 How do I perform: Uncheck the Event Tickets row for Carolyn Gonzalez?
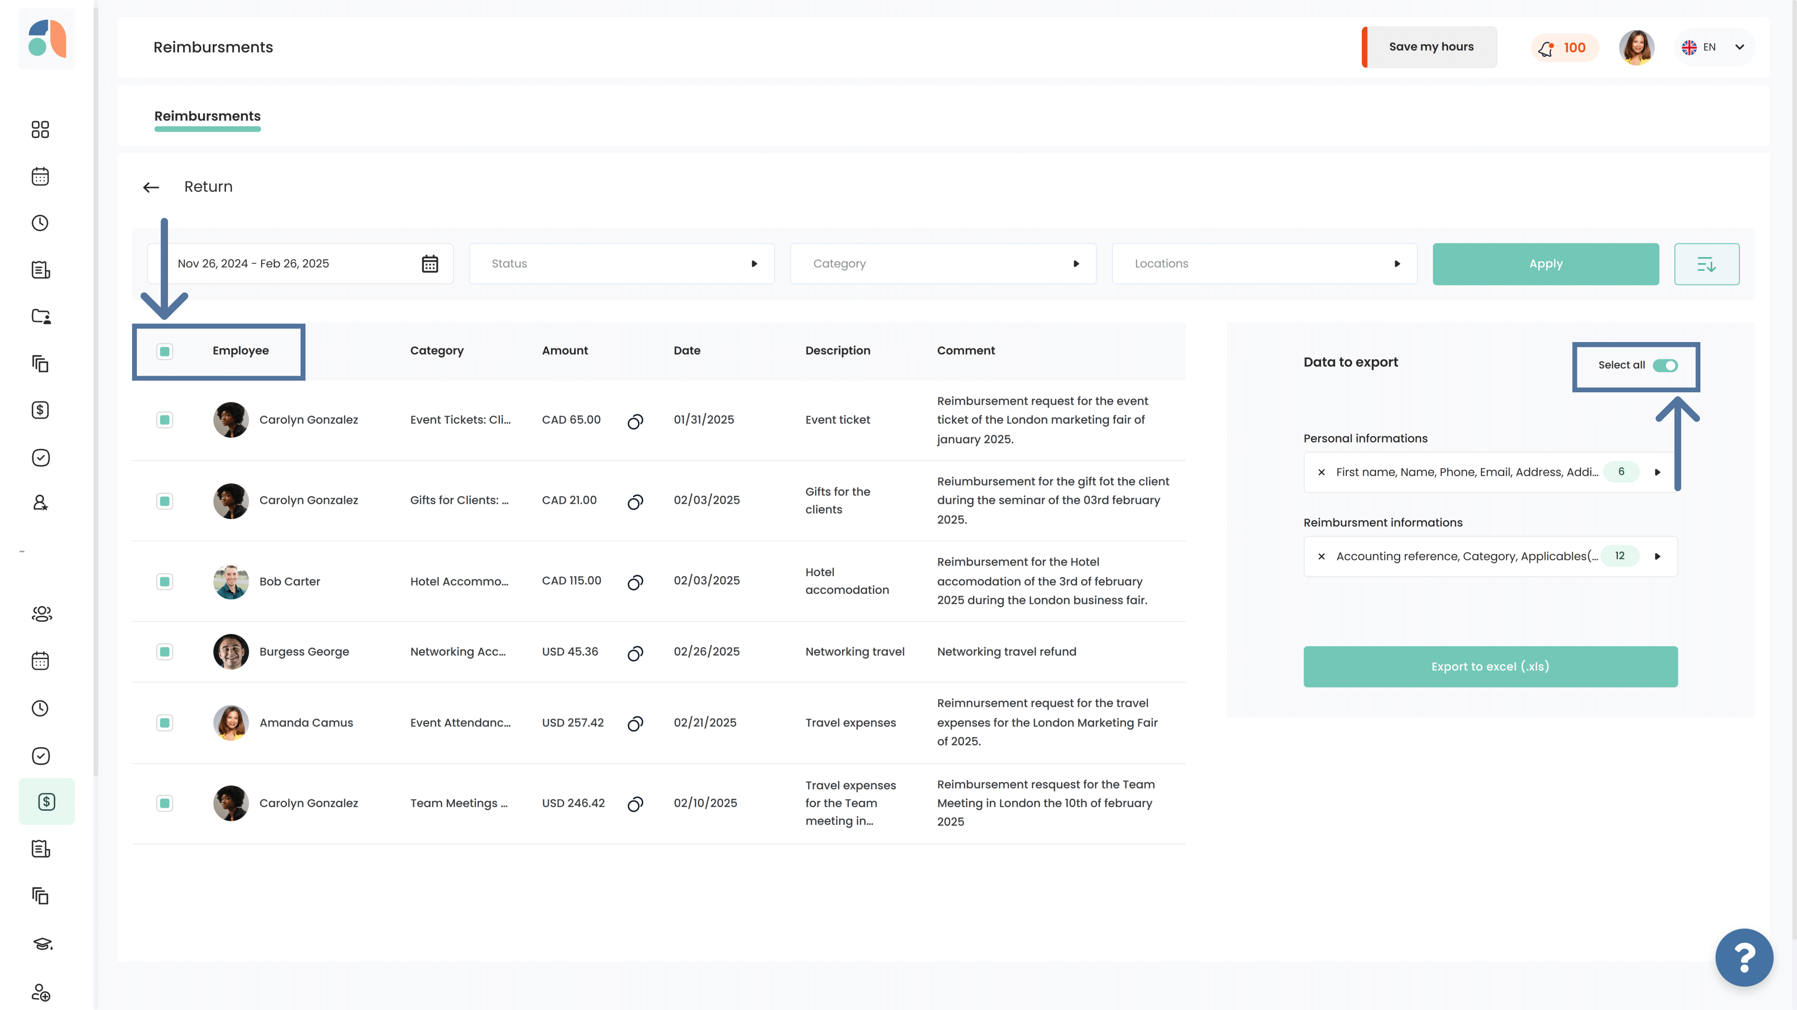point(164,420)
